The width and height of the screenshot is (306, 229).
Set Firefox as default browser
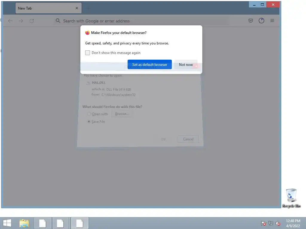pos(149,64)
